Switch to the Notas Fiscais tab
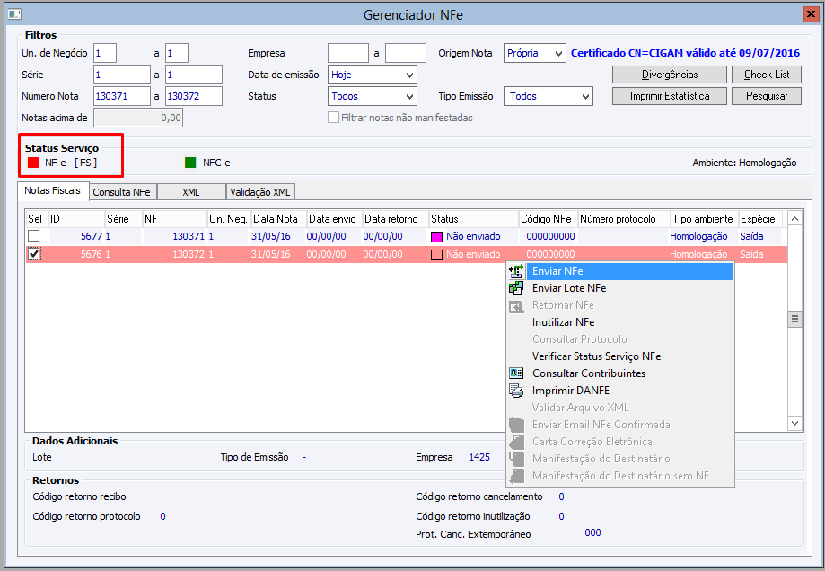The height and width of the screenshot is (571, 825). (x=53, y=190)
